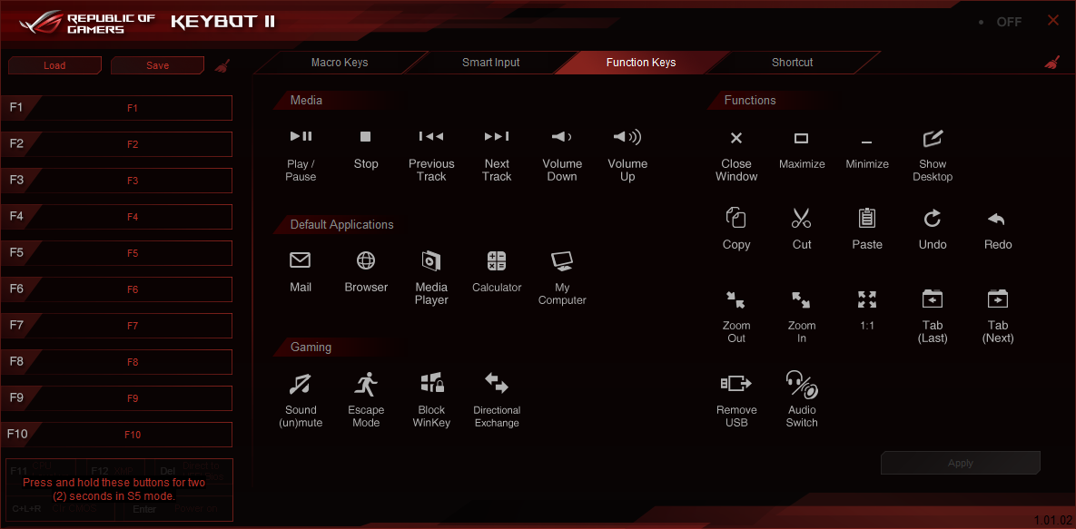Screen dimensions: 1076x529
Task: Choose the Minimize function icon
Action: [x=866, y=142]
